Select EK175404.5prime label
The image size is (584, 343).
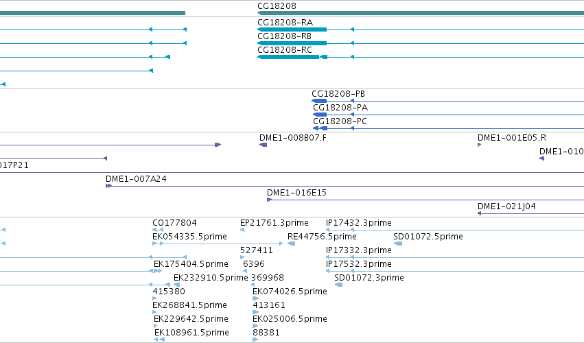tap(191, 264)
